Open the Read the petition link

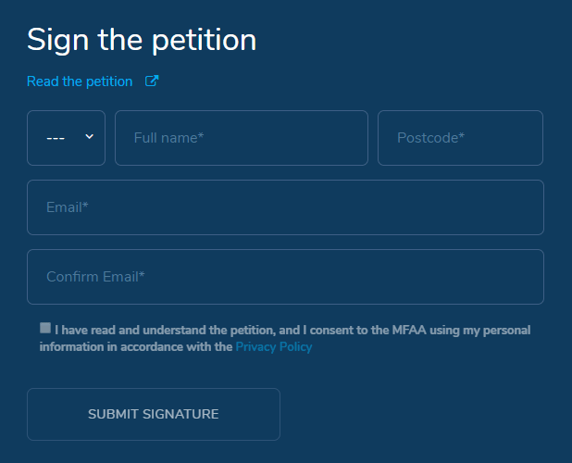pos(80,81)
